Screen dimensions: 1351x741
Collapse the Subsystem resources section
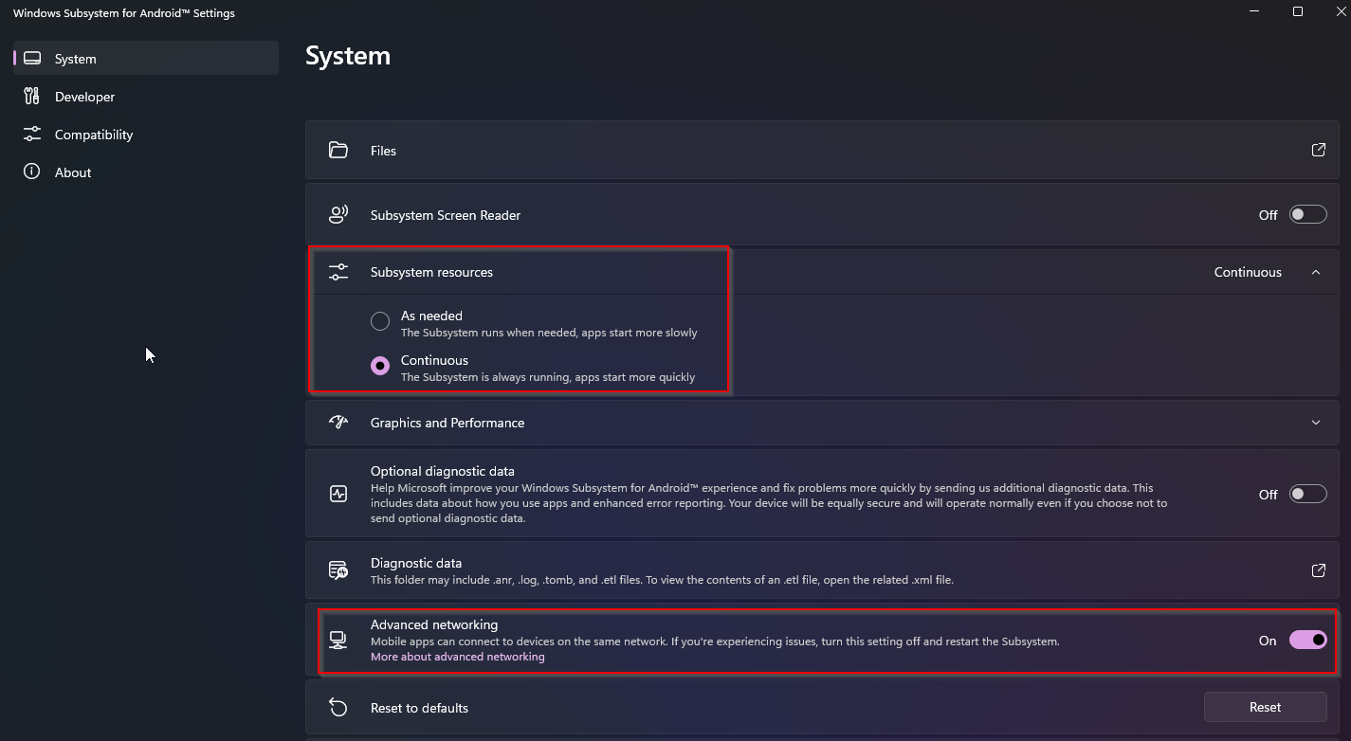pyautogui.click(x=1316, y=271)
